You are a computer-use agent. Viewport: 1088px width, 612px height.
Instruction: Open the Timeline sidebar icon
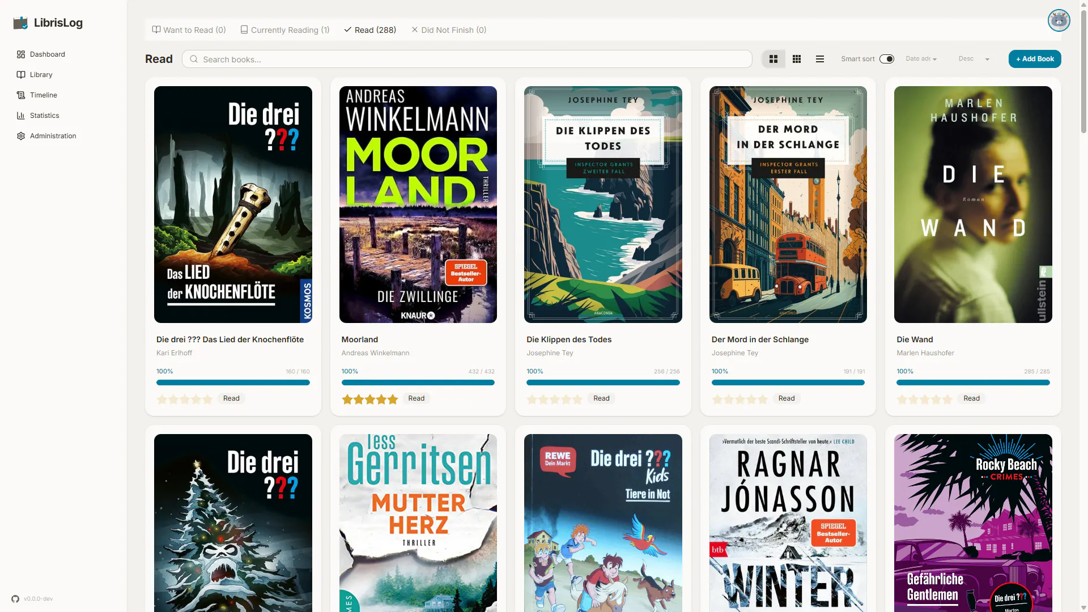point(21,95)
